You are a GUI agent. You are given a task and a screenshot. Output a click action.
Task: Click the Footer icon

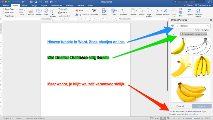click(141, 11)
